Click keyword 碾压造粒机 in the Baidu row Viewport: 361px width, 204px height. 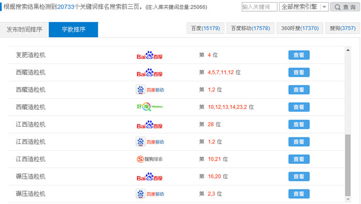tap(30, 176)
